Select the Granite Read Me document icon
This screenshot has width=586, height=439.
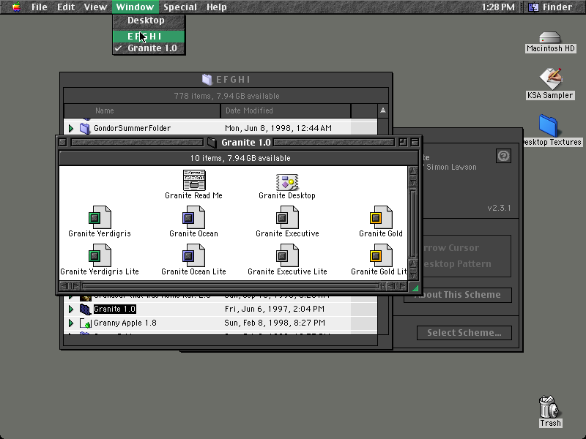pos(194,180)
